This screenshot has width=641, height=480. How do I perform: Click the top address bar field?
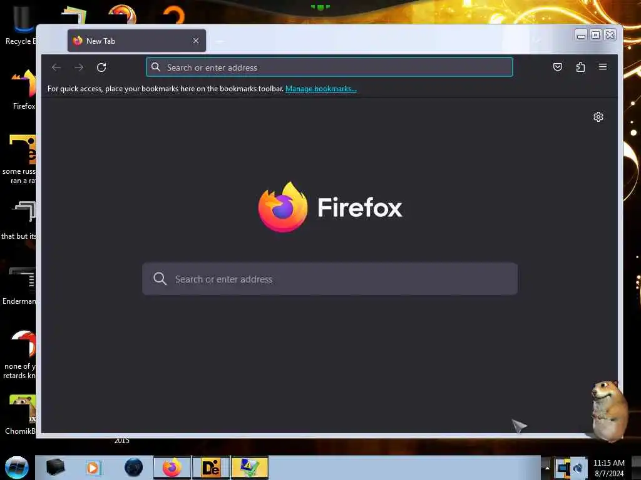point(329,67)
